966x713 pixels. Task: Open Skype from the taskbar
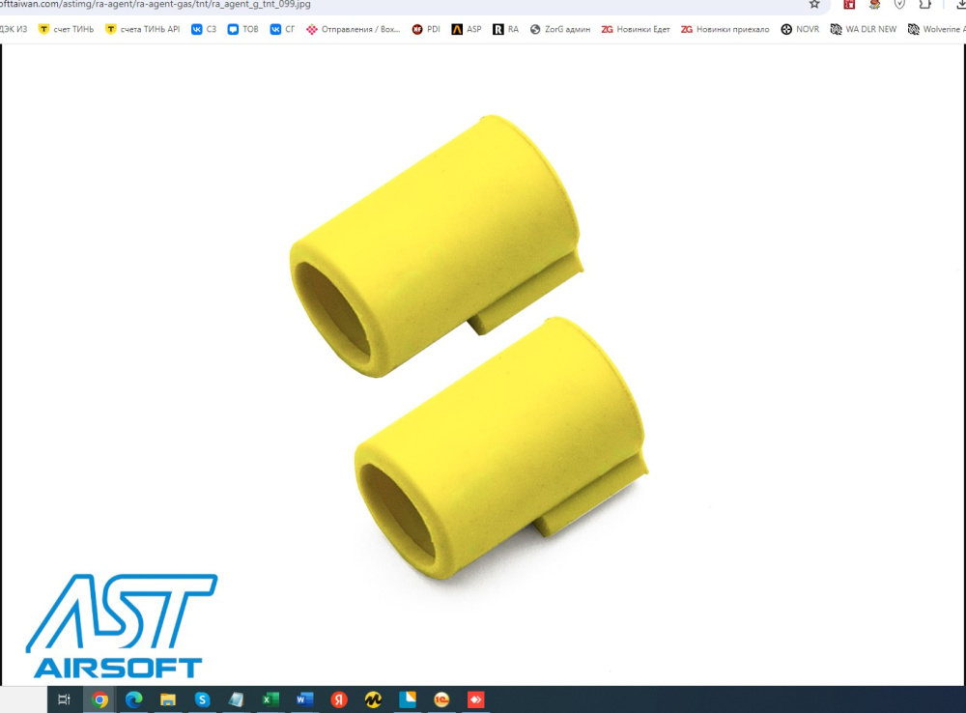point(202,699)
